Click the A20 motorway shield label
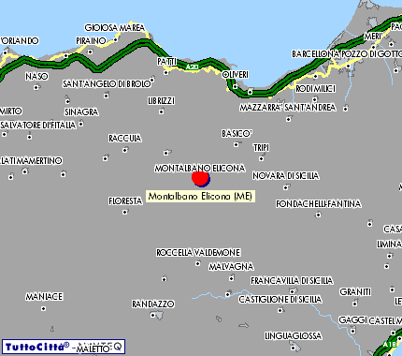The width and height of the screenshot is (402, 356). tap(192, 67)
